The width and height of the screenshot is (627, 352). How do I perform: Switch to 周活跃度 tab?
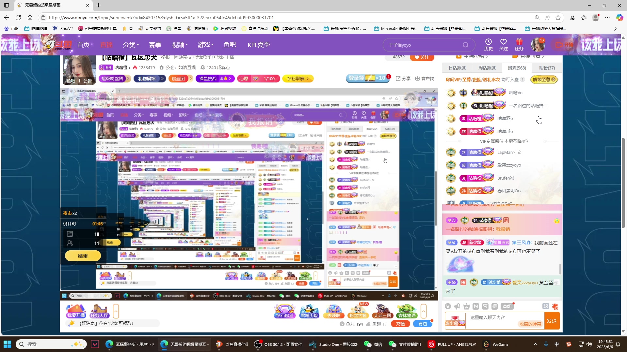coord(487,68)
